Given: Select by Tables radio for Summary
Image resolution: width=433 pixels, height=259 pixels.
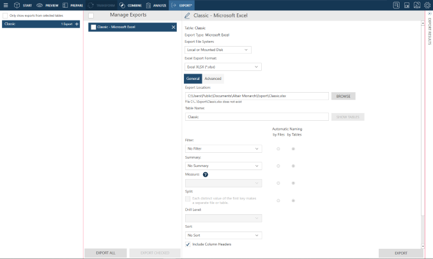Looking at the screenshot, I should pos(293,166).
